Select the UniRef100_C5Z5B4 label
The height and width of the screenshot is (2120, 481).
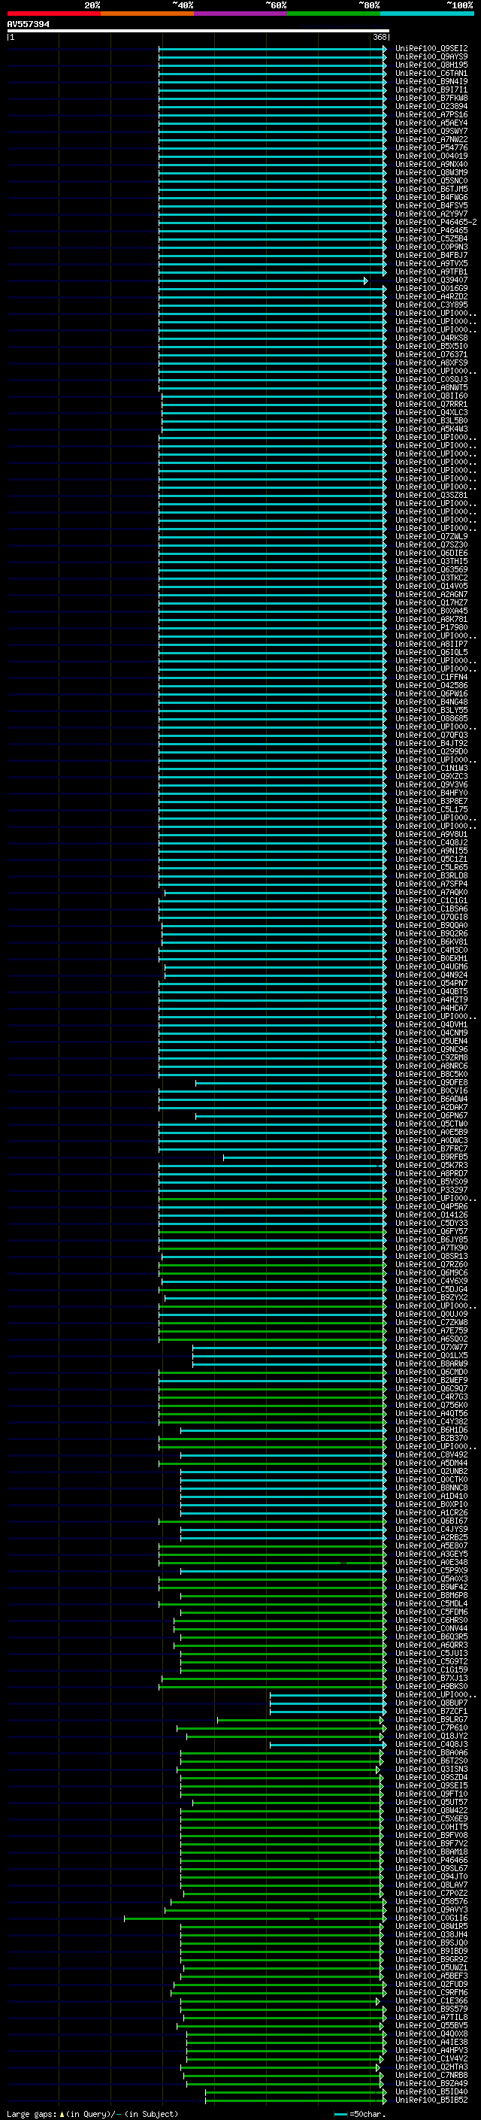tap(431, 238)
